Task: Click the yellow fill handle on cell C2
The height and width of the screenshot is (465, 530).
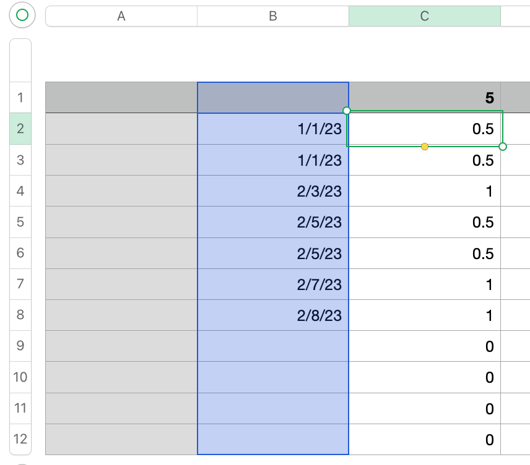Action: tap(425, 147)
